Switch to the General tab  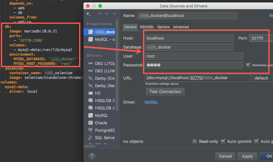point(130,27)
